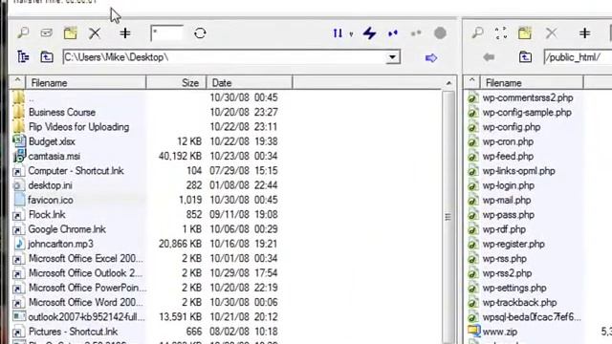Click the local pane search magnifier icon
The width and height of the screenshot is (612, 344).
click(x=23, y=32)
